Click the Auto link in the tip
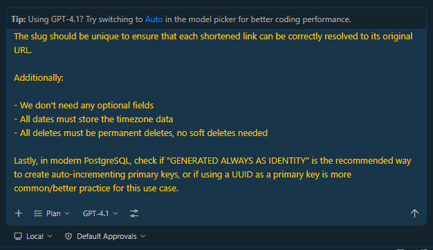The height and width of the screenshot is (250, 433). tap(154, 19)
